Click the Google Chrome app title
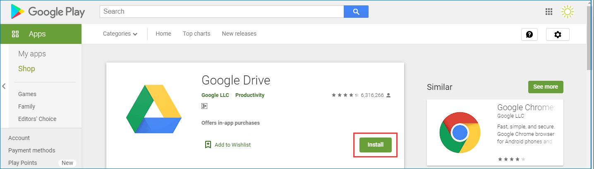 526,107
